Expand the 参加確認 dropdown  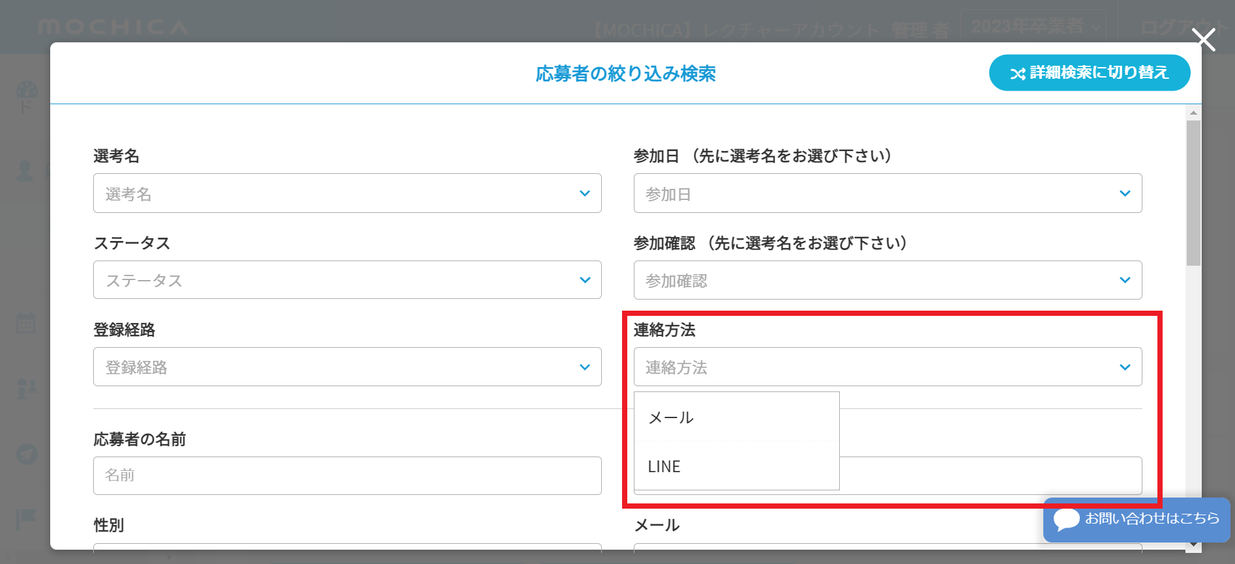[887, 280]
